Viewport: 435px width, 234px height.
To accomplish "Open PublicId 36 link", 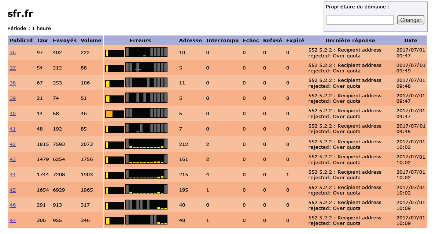I will click(x=13, y=53).
